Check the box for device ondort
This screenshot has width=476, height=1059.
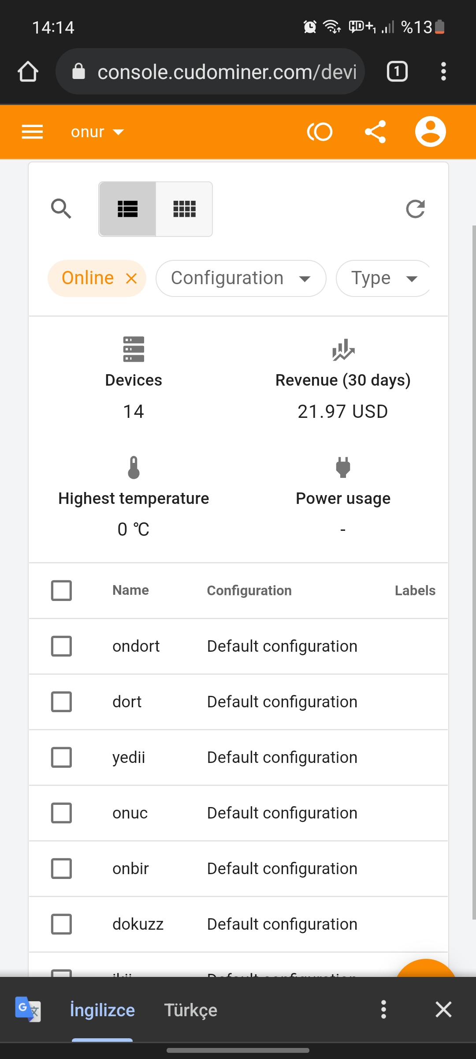point(61,646)
